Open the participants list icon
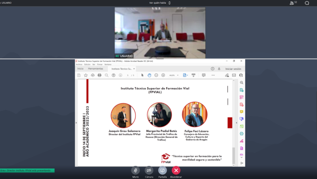The width and height of the screenshot is (317, 179). click(293, 3)
